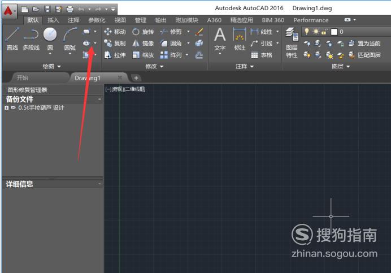
Task: Expand the 0.5t手拉葫芦 设计 backup file tree node
Action: (x=6, y=108)
